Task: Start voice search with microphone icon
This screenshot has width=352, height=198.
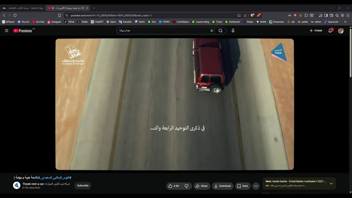Action: pos(233,31)
